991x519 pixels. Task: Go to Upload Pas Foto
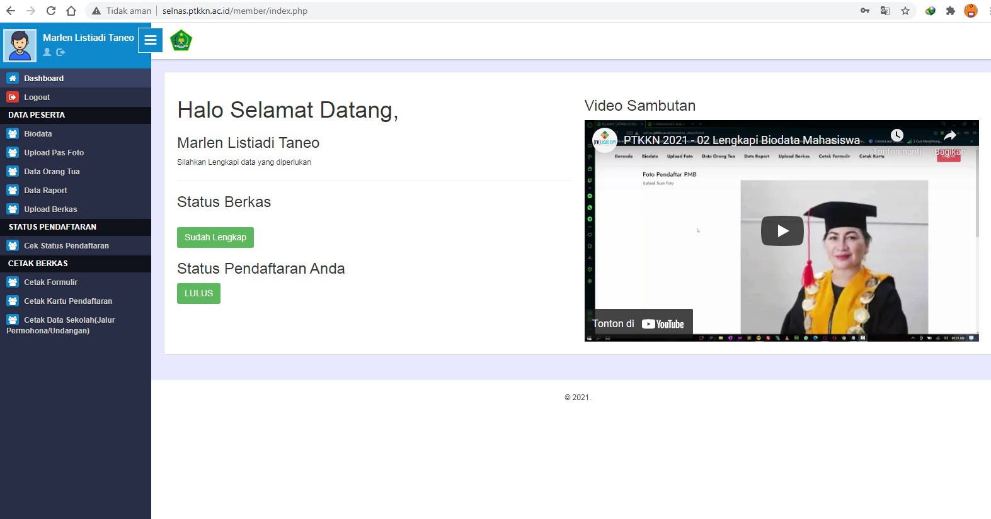pyautogui.click(x=54, y=153)
